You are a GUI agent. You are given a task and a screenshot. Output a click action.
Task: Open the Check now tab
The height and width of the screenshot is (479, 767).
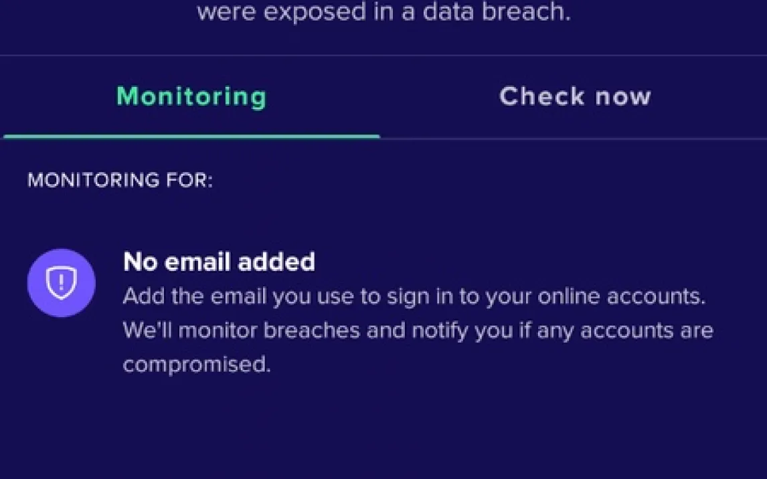(575, 96)
